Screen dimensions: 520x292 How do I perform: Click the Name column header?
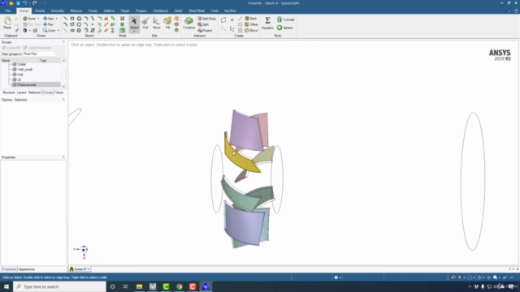tap(19, 61)
